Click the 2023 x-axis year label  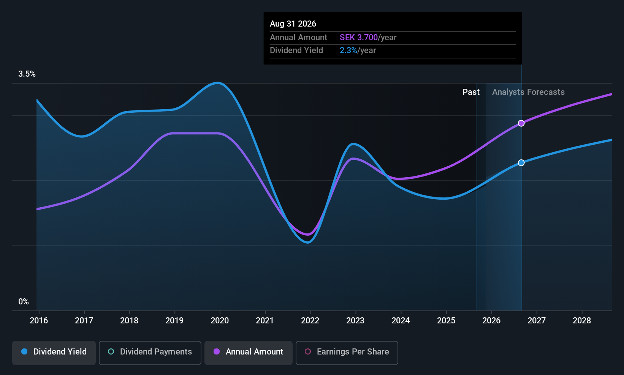(x=355, y=321)
